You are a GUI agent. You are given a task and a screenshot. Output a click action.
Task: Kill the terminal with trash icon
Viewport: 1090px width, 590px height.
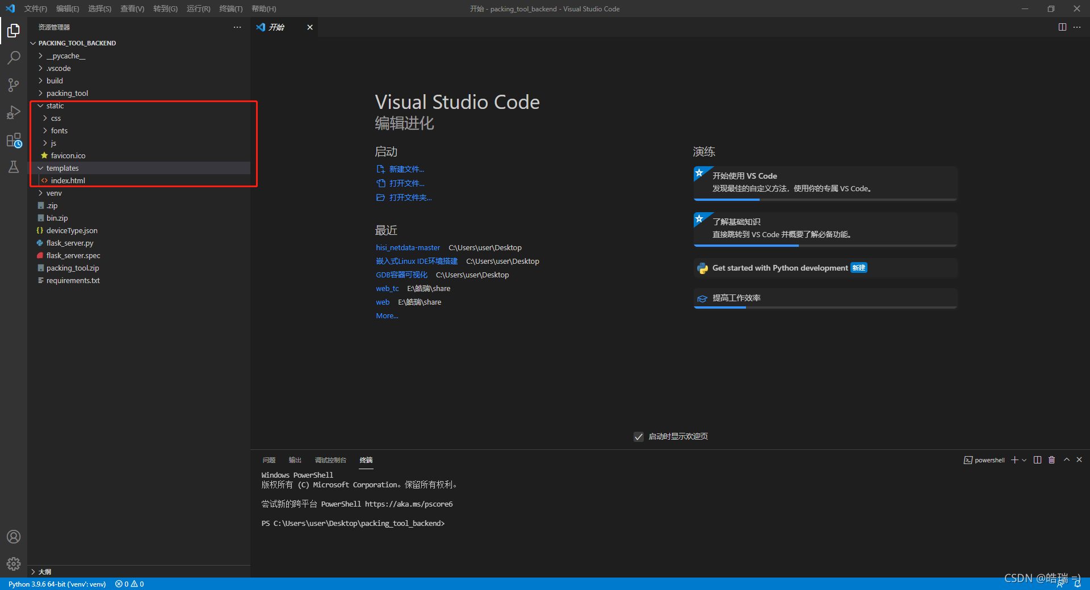tap(1051, 460)
